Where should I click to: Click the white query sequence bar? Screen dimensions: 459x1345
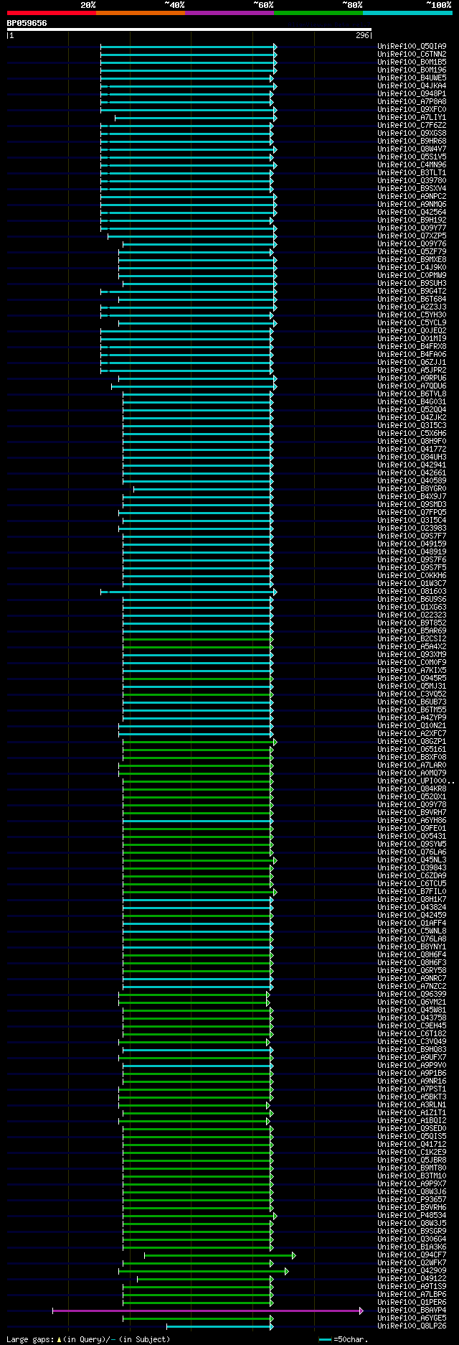(189, 29)
